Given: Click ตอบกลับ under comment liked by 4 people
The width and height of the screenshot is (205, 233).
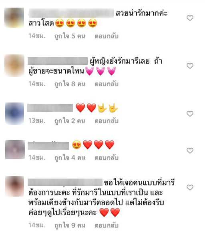Looking at the screenshot, I should [x=107, y=158].
